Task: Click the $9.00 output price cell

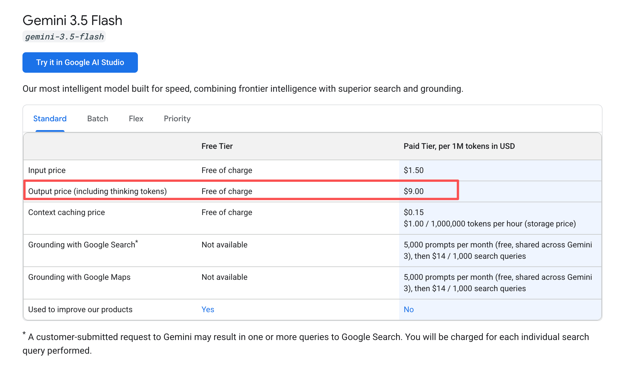Action: point(414,191)
